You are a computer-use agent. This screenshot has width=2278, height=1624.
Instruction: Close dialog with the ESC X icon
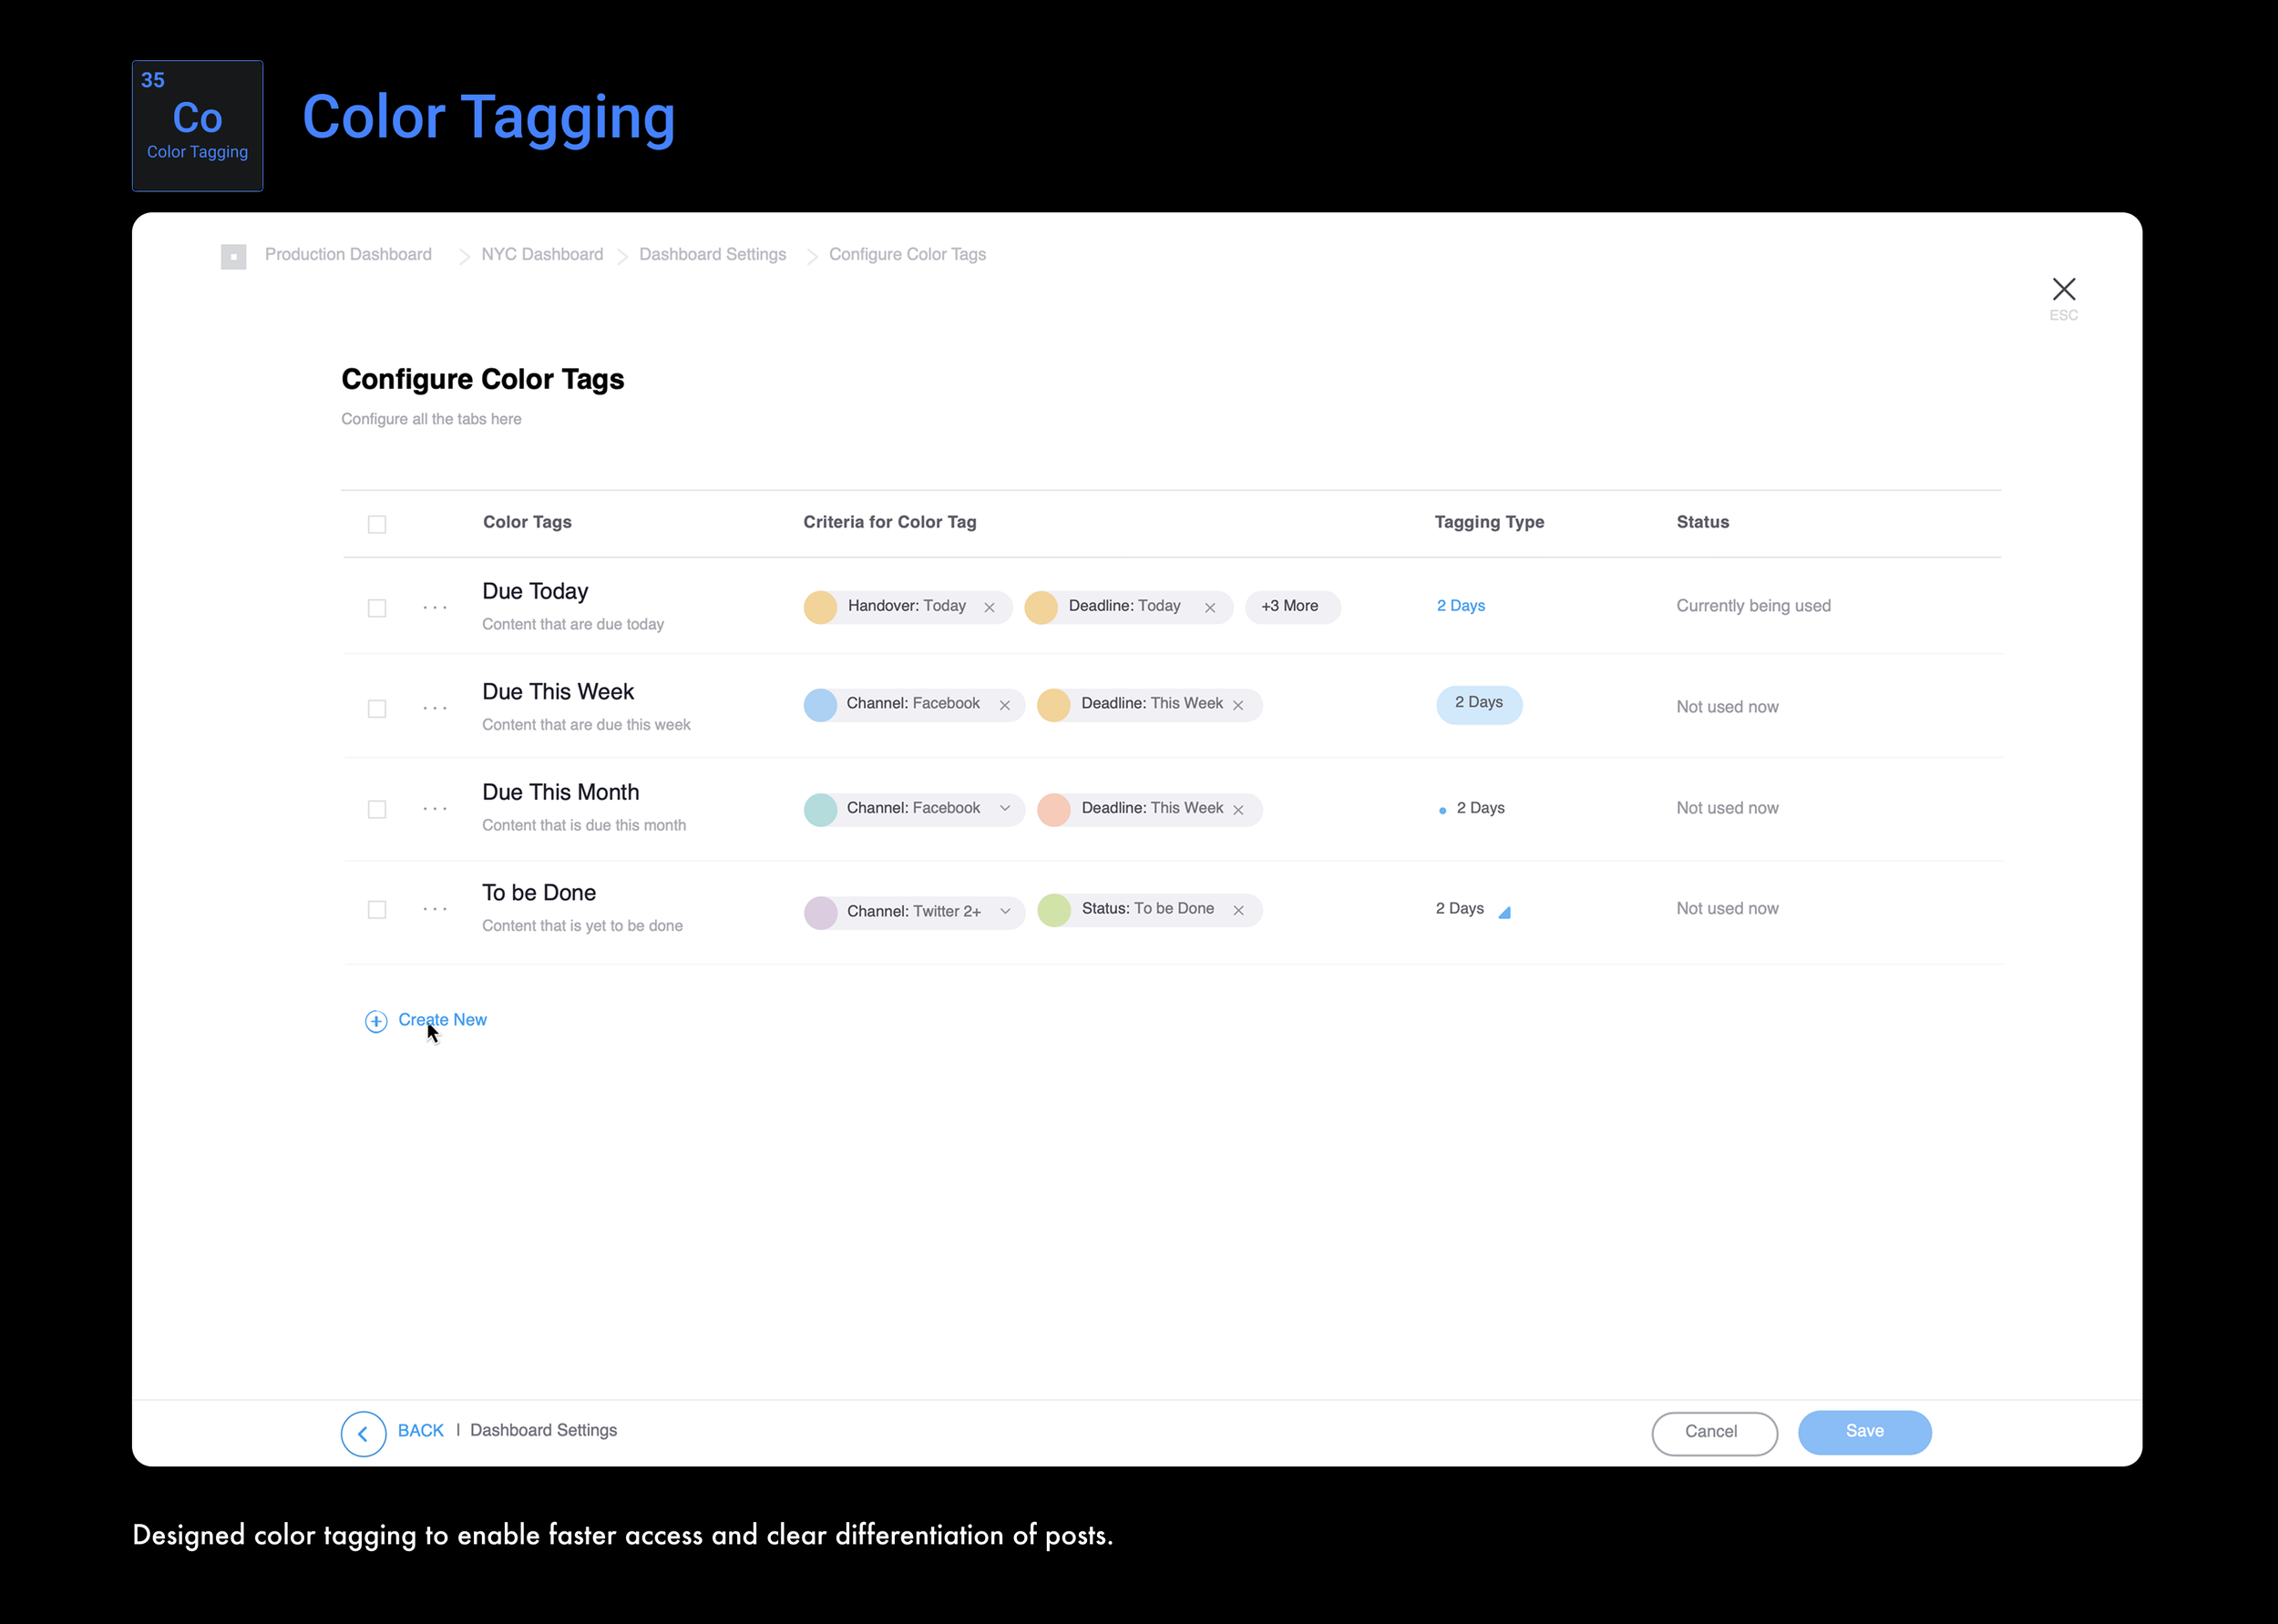tap(2063, 289)
